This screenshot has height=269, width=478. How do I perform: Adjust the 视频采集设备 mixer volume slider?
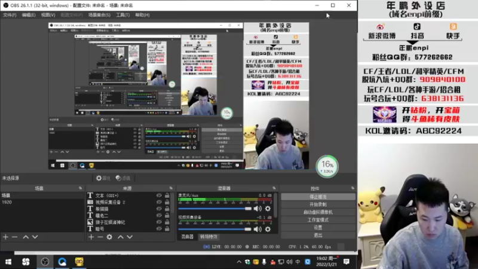tap(215, 229)
